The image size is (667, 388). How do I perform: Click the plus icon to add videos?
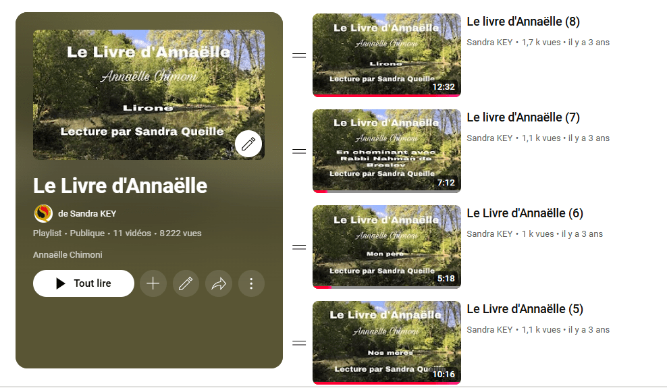(153, 283)
